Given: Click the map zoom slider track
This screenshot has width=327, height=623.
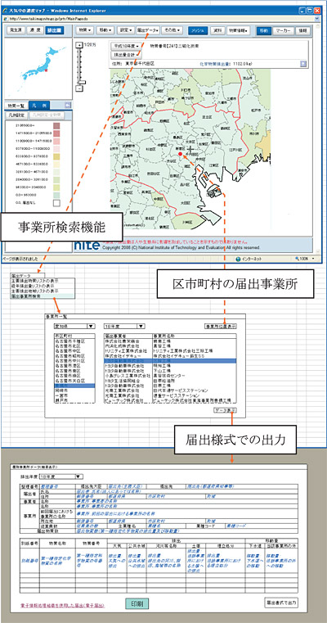Looking at the screenshot, I should tap(78, 65).
